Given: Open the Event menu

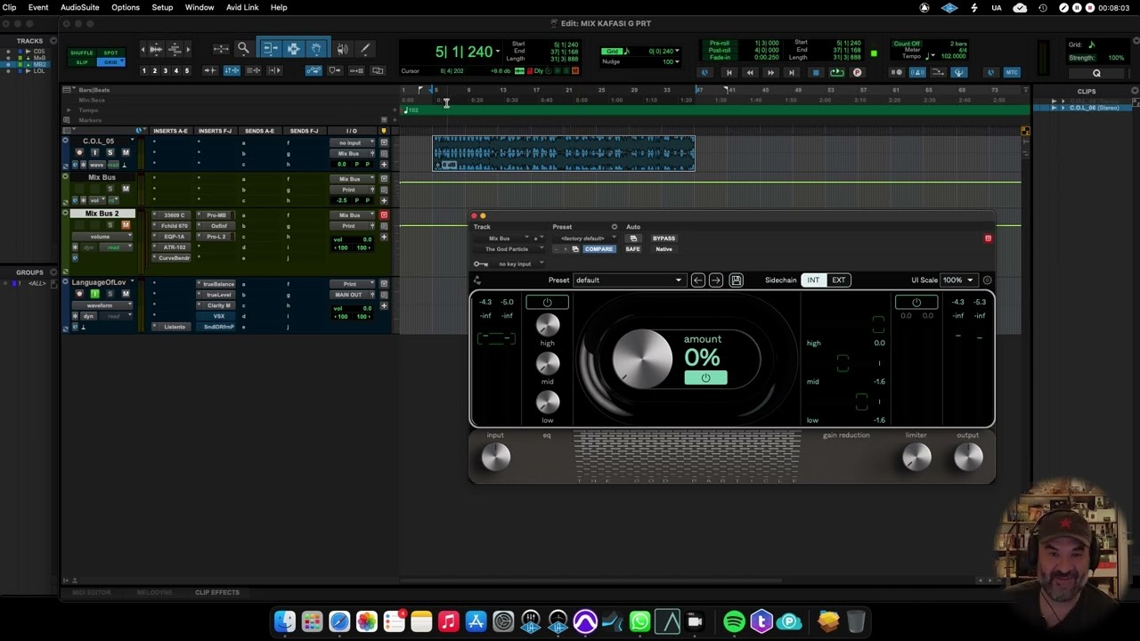Looking at the screenshot, I should click(38, 8).
